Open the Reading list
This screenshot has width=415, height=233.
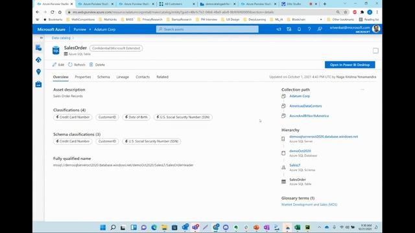pos(369,19)
